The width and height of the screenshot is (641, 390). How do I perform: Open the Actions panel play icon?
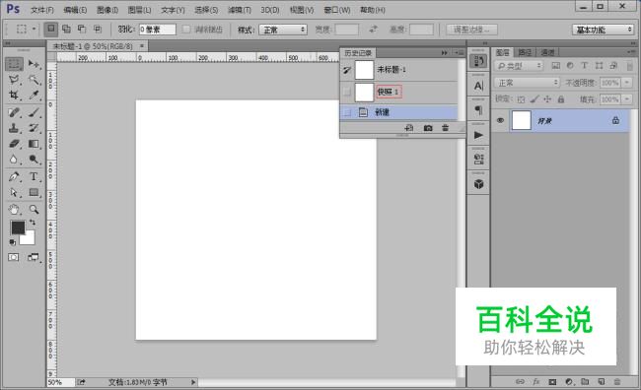[x=478, y=135]
